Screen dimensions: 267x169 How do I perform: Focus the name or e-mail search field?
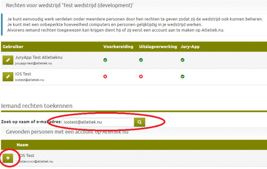tap(98, 122)
